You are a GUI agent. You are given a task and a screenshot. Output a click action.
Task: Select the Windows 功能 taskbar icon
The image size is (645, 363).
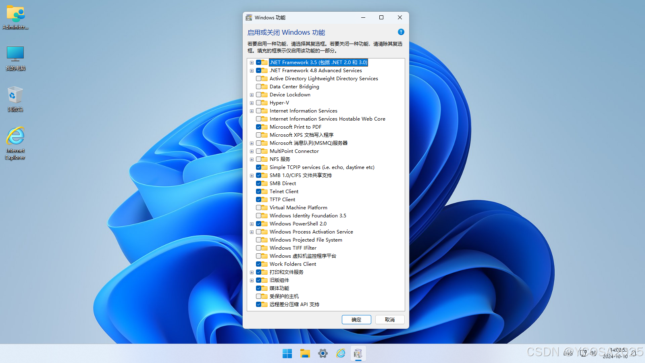click(358, 354)
